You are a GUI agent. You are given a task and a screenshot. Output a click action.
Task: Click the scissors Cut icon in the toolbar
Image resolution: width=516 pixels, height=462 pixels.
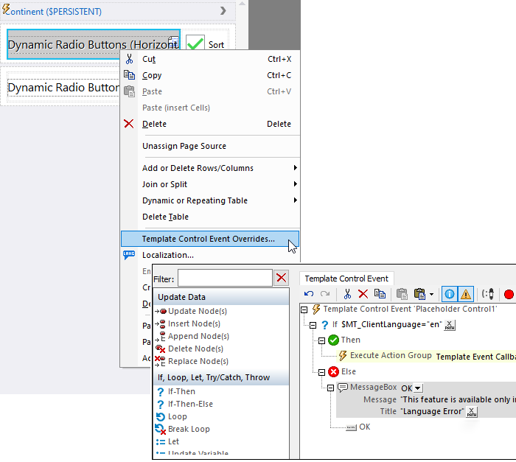point(347,294)
